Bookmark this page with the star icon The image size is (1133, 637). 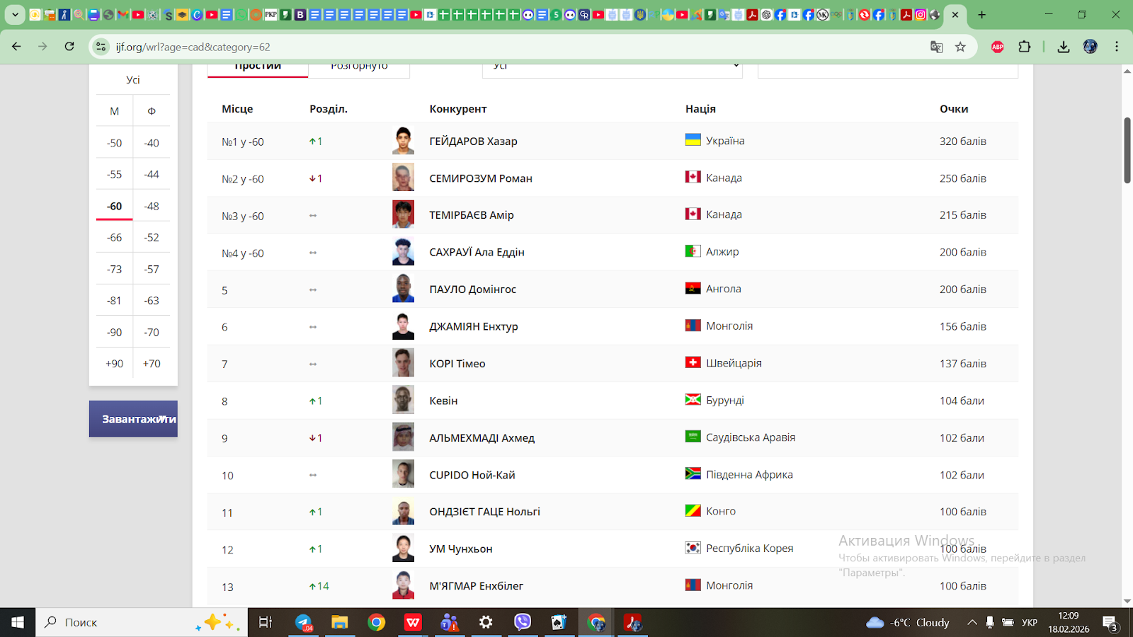click(960, 47)
